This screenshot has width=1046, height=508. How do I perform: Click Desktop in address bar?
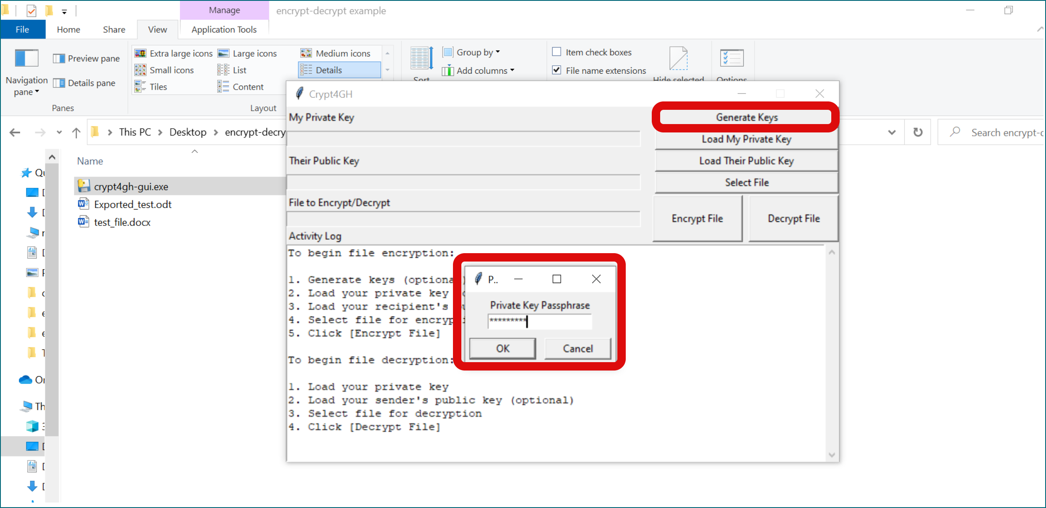[188, 132]
